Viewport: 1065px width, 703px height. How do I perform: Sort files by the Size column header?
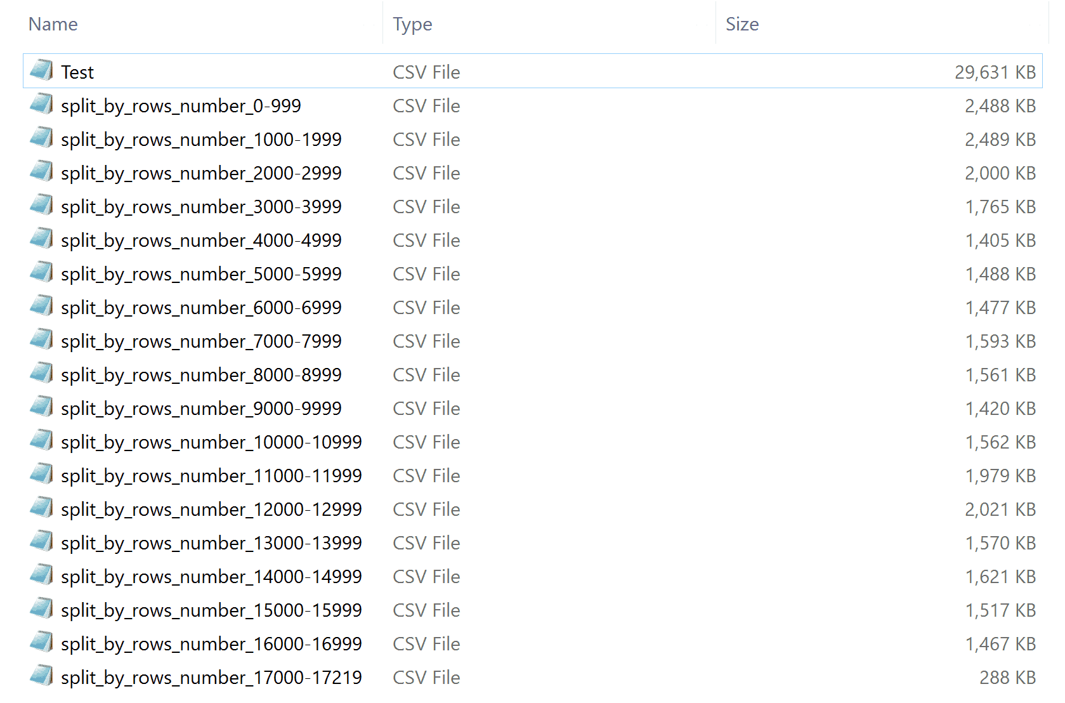tap(742, 24)
